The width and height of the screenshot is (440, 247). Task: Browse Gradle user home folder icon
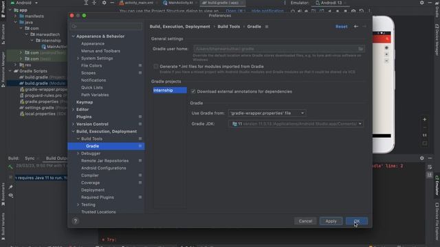(x=360, y=49)
